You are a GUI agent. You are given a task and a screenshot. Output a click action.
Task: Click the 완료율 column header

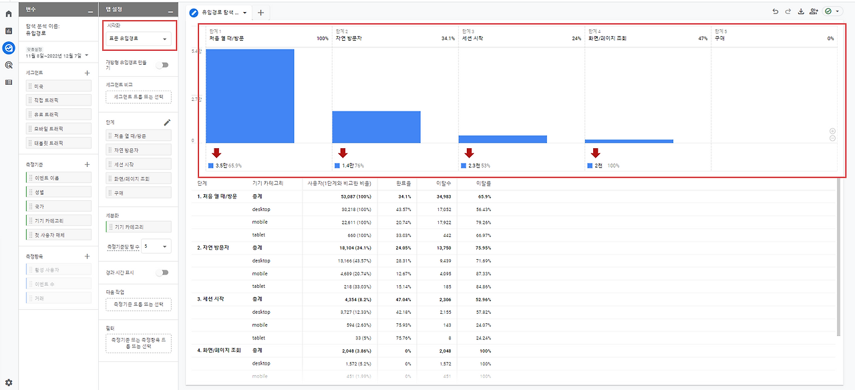(x=403, y=182)
